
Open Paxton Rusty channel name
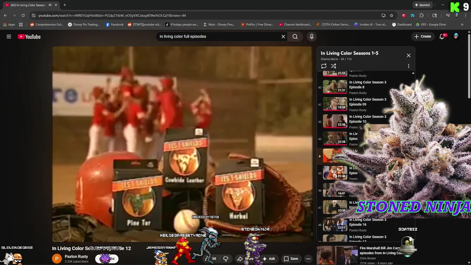76,257
